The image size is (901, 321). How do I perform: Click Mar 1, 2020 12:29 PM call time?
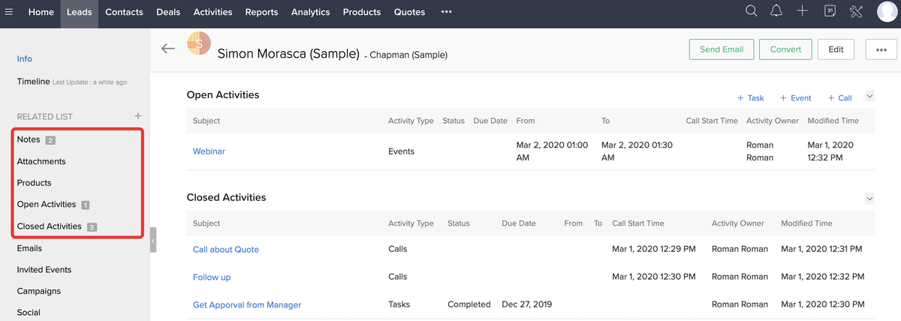coord(654,249)
